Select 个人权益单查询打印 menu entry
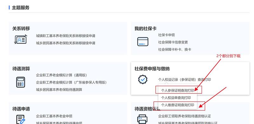Screen dimensions: 254x124 point(176,98)
